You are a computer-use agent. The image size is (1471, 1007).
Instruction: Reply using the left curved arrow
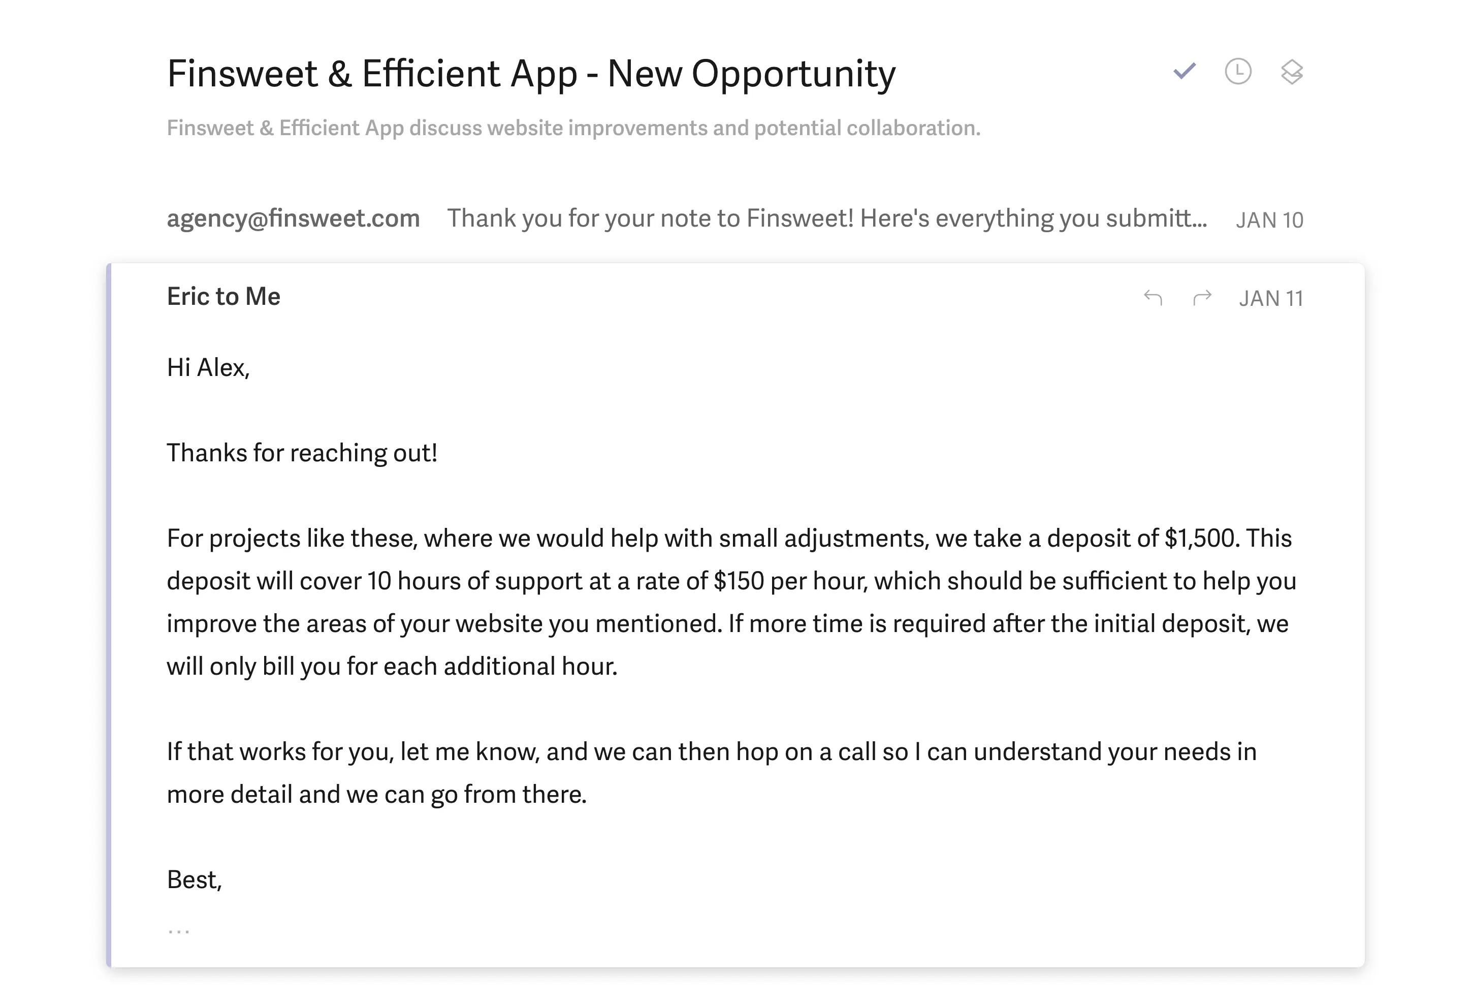(x=1153, y=298)
